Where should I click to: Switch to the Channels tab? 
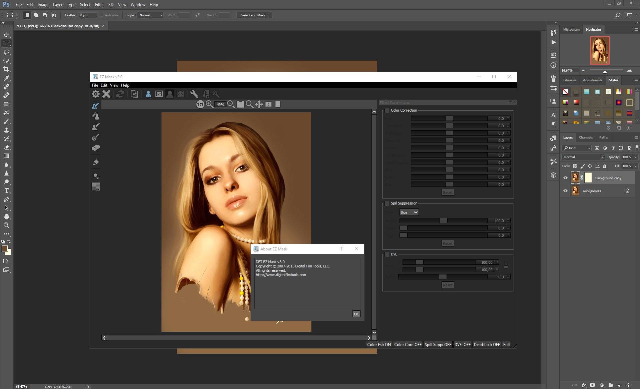click(x=586, y=137)
